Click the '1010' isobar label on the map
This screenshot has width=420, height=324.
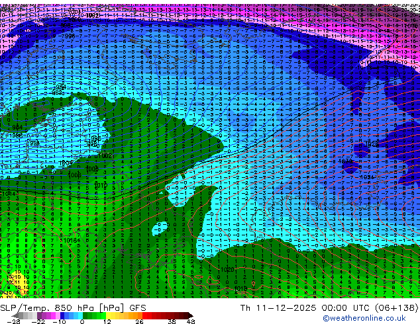point(101,185)
